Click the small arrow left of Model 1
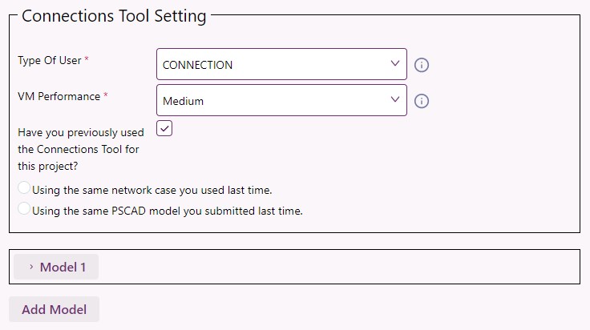590x330 pixels. [31, 267]
